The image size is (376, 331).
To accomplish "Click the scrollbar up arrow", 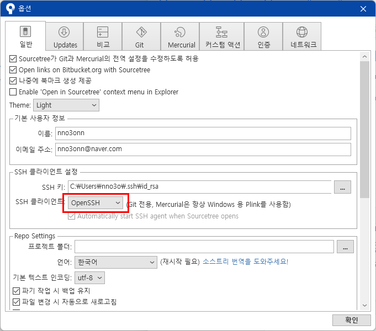I will (365, 57).
